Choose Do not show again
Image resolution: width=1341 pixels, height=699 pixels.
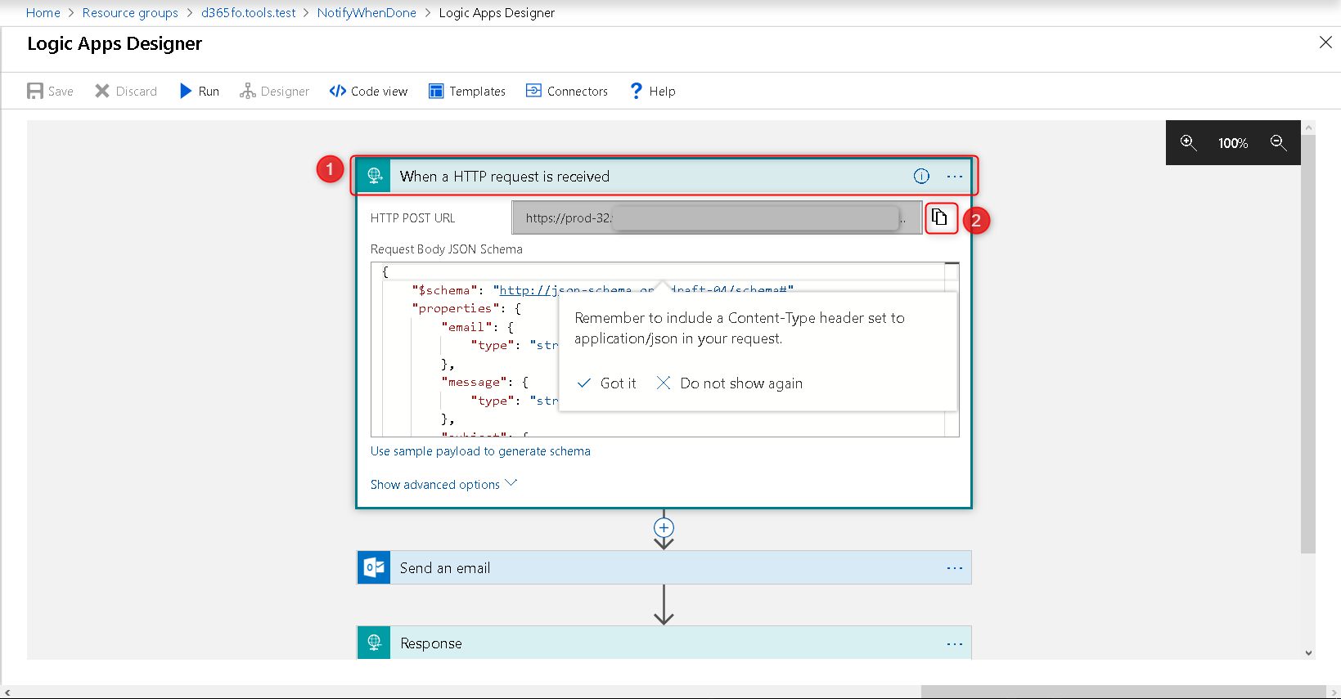click(x=730, y=383)
